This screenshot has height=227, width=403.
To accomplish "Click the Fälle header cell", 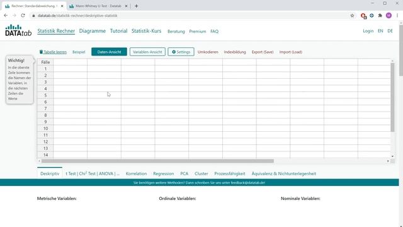I will pyautogui.click(x=45, y=62).
